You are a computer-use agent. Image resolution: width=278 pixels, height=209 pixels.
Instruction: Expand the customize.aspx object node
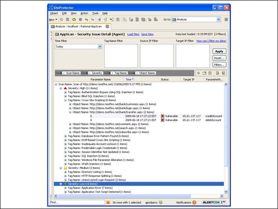pyautogui.click(x=70, y=104)
